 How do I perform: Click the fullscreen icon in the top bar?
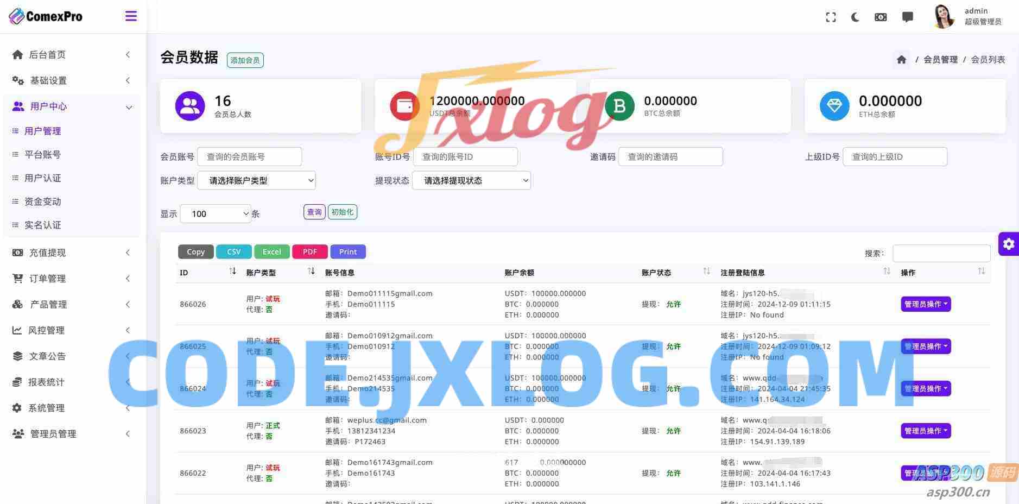pyautogui.click(x=831, y=17)
